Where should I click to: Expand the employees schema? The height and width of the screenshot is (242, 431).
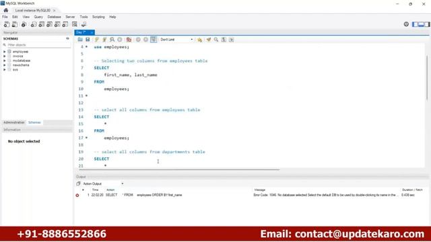coord(5,52)
